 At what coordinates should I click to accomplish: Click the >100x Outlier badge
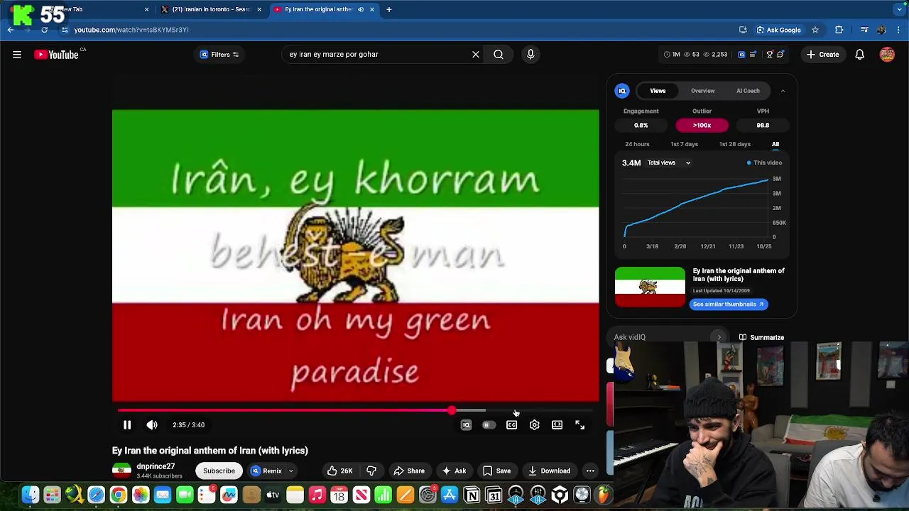(702, 125)
